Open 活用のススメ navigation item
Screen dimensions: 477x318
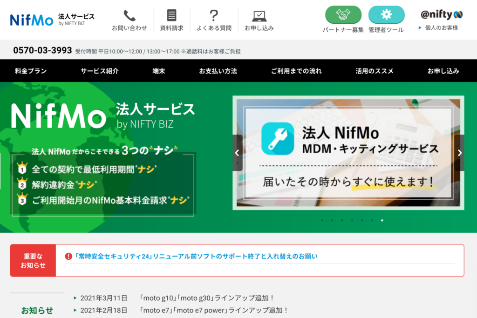[x=375, y=71]
